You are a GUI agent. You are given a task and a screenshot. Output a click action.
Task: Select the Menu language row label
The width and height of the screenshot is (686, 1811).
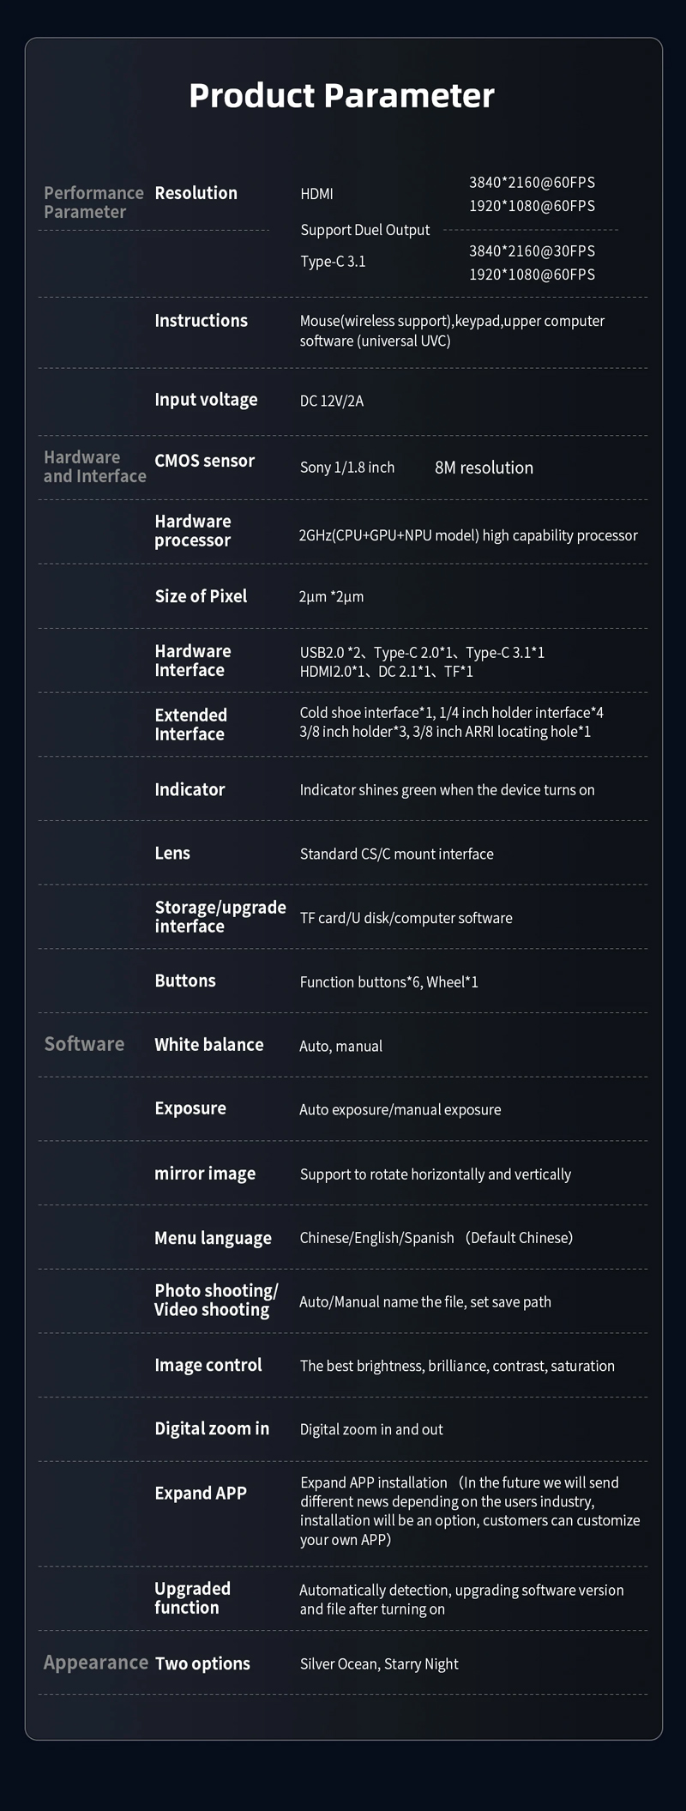point(213,1238)
